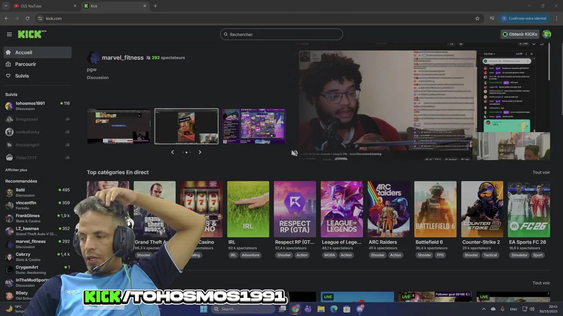Open offline channel 7idan7777
The image size is (563, 316).
pos(37,158)
